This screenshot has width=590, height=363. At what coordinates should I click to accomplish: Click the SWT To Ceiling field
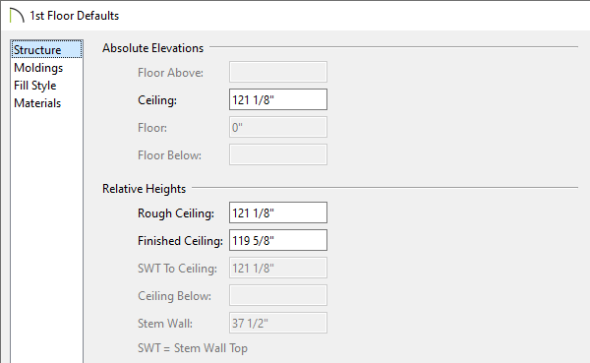[278, 268]
